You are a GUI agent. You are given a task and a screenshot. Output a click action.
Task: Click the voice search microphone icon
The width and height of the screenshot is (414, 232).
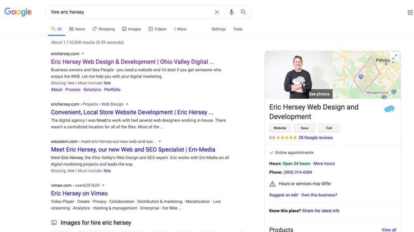point(231,12)
